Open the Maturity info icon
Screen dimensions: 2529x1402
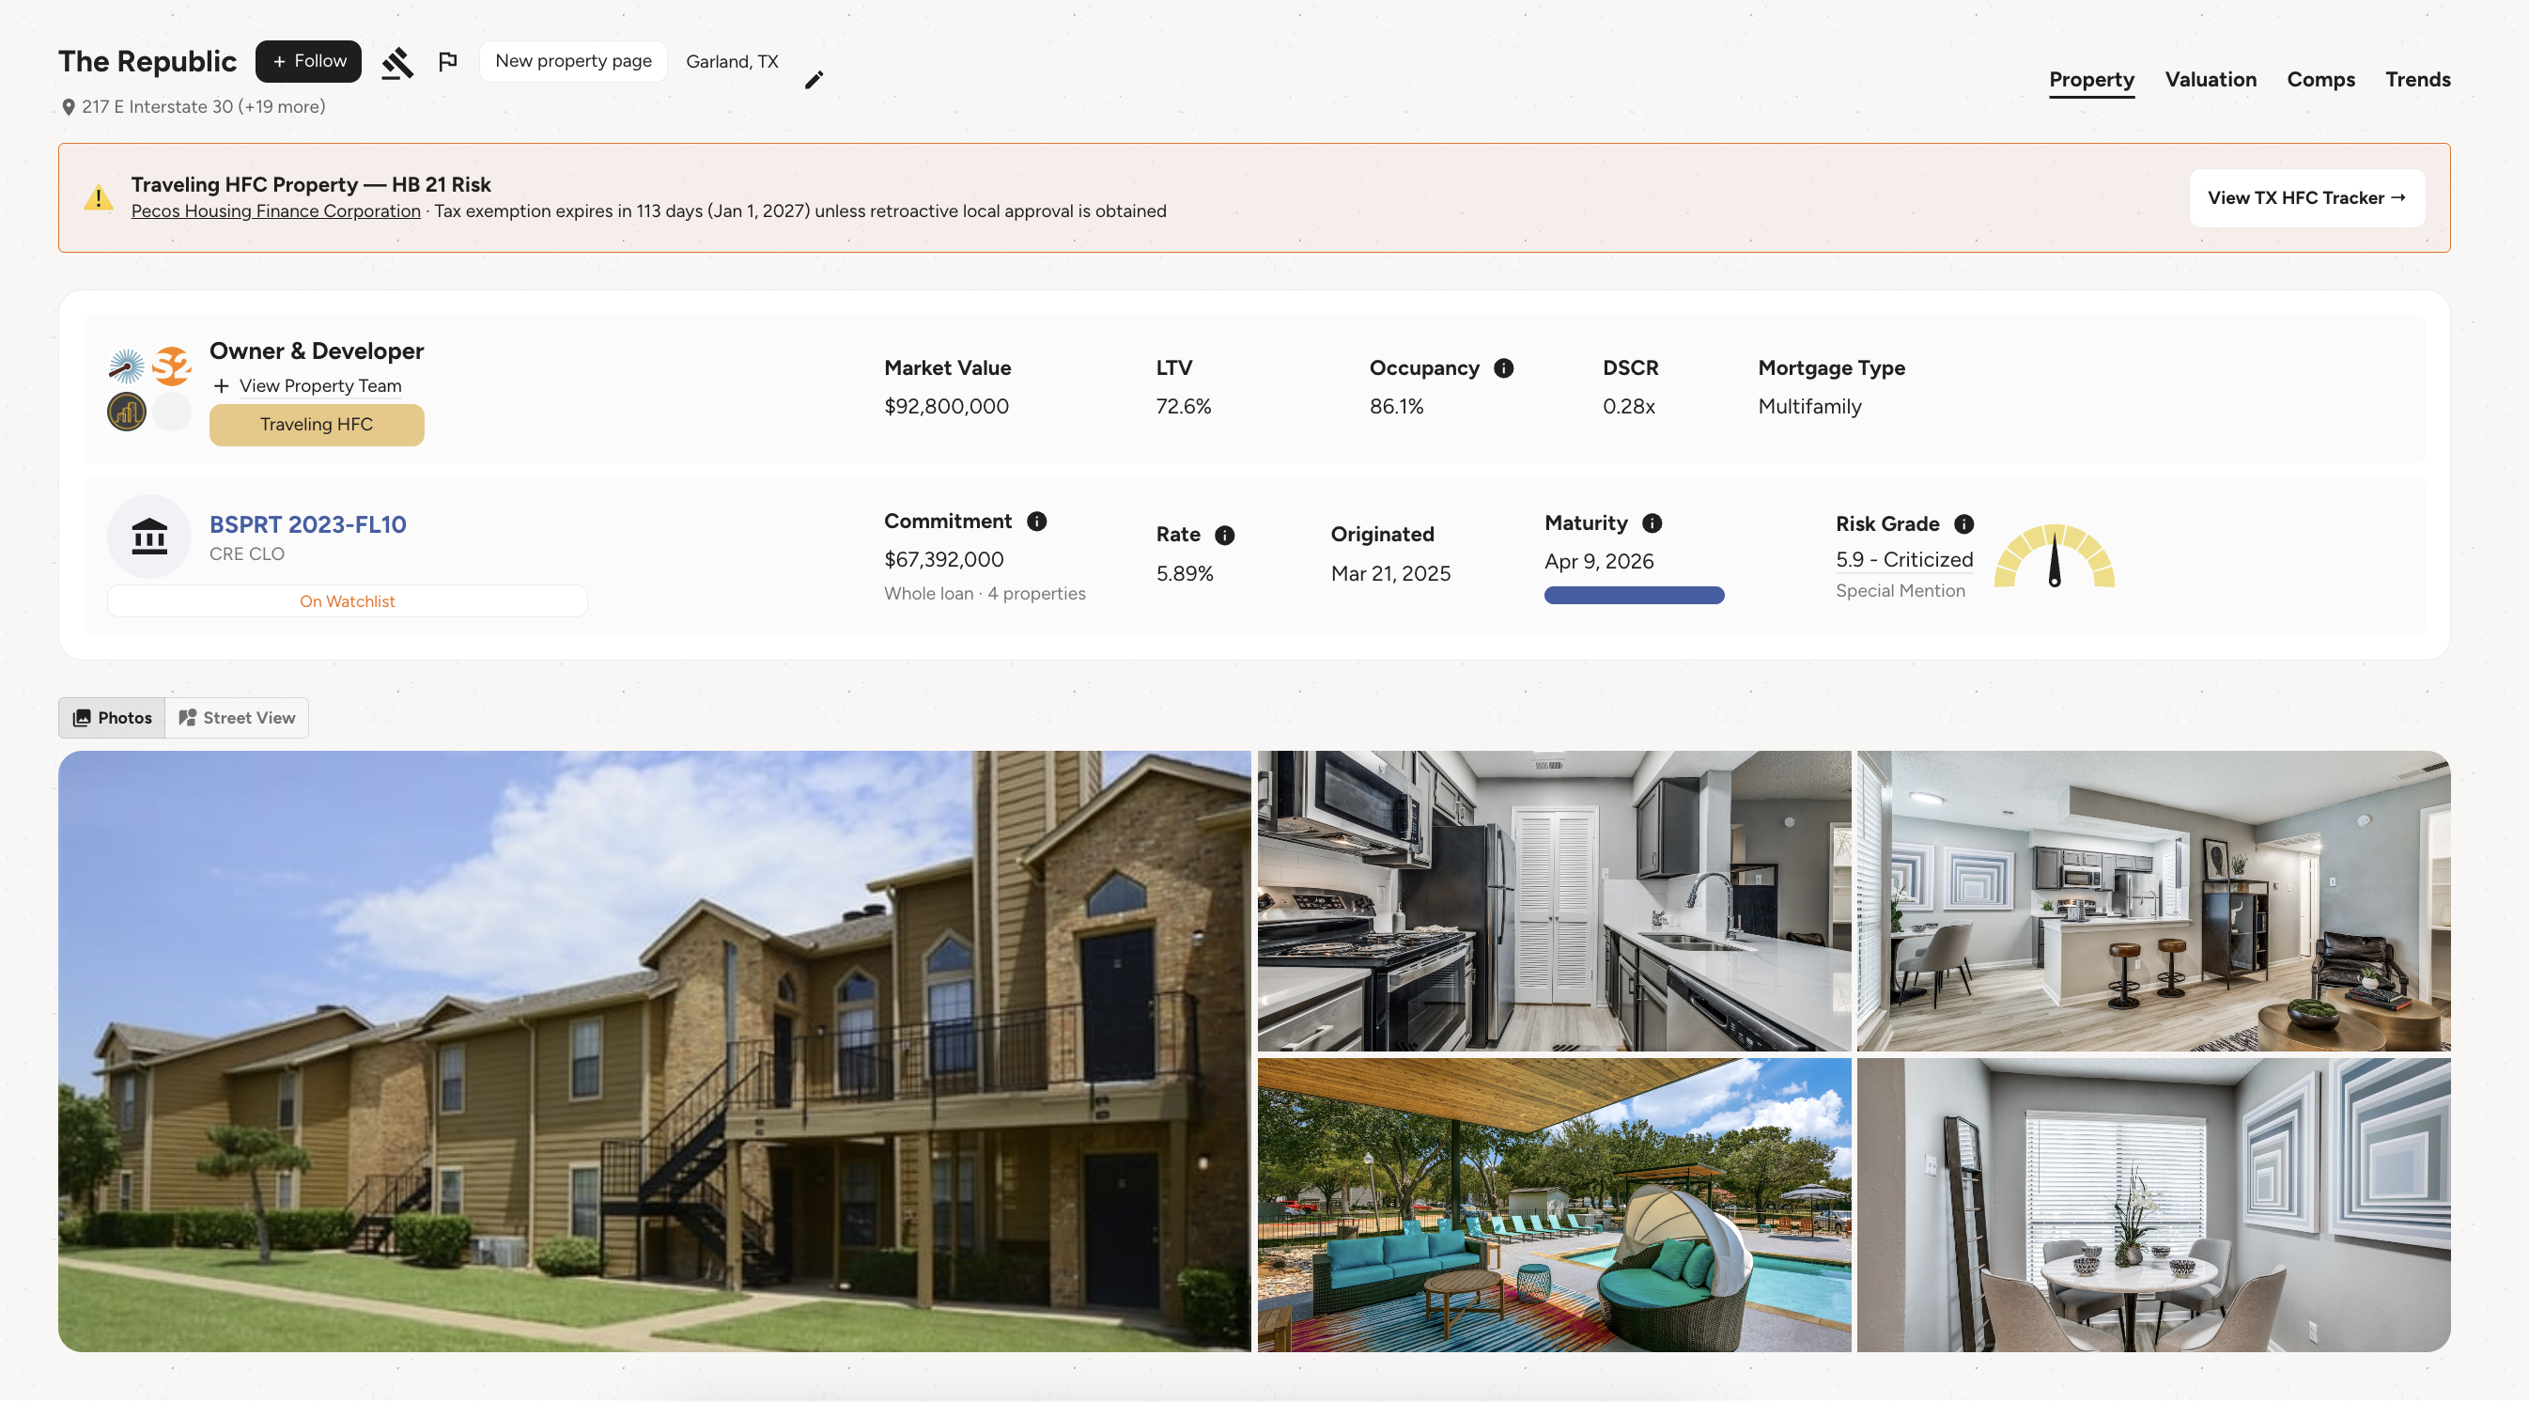pyautogui.click(x=1652, y=523)
